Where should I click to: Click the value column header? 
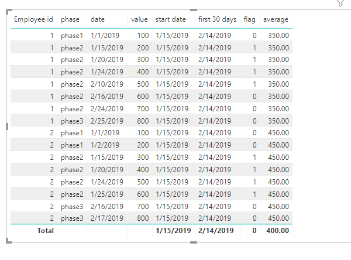pos(139,19)
